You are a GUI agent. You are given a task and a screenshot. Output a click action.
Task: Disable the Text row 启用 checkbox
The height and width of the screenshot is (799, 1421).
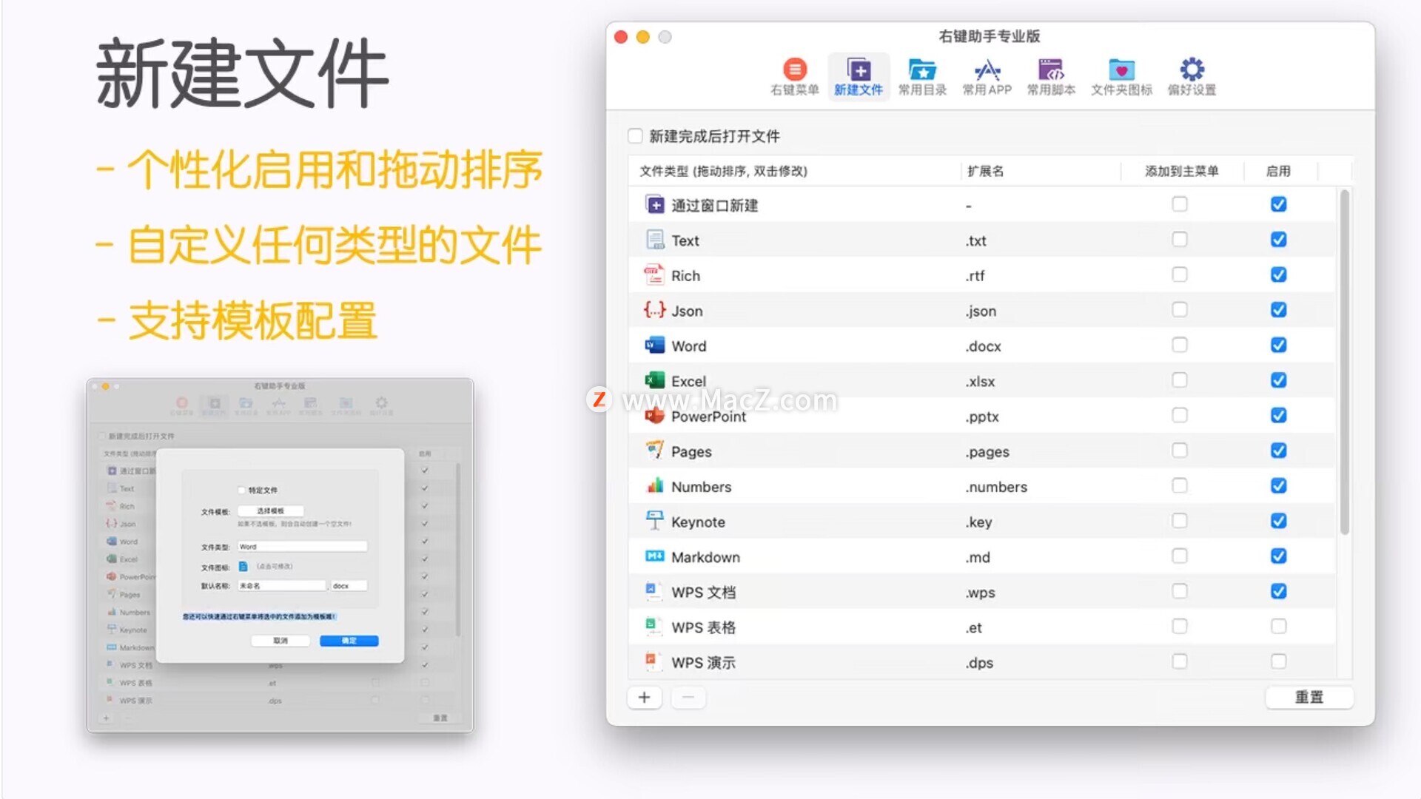coord(1278,240)
